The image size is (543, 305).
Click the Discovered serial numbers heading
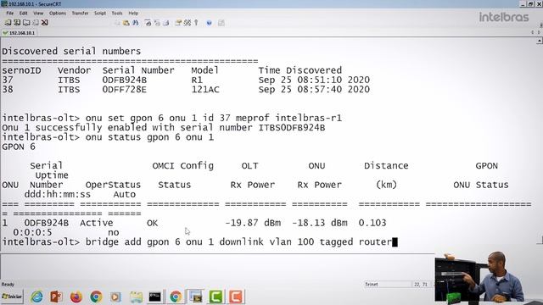click(x=71, y=52)
